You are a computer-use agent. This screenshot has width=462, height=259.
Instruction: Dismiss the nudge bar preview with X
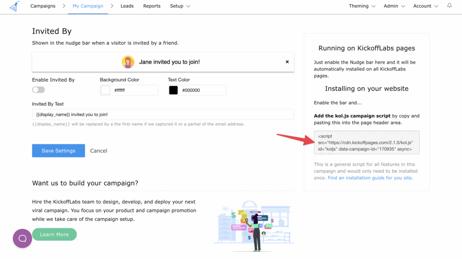coord(287,62)
